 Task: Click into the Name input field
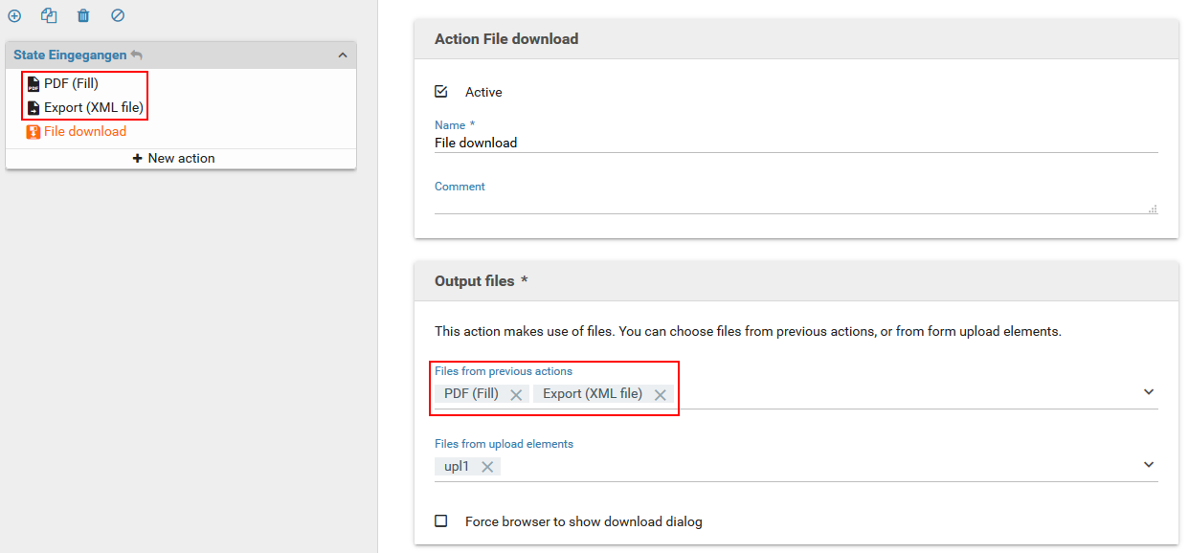point(795,143)
